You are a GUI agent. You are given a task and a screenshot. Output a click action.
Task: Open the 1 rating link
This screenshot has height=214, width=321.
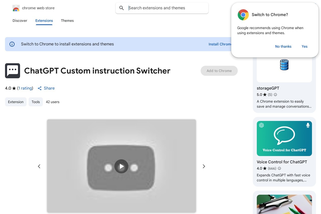[25, 88]
